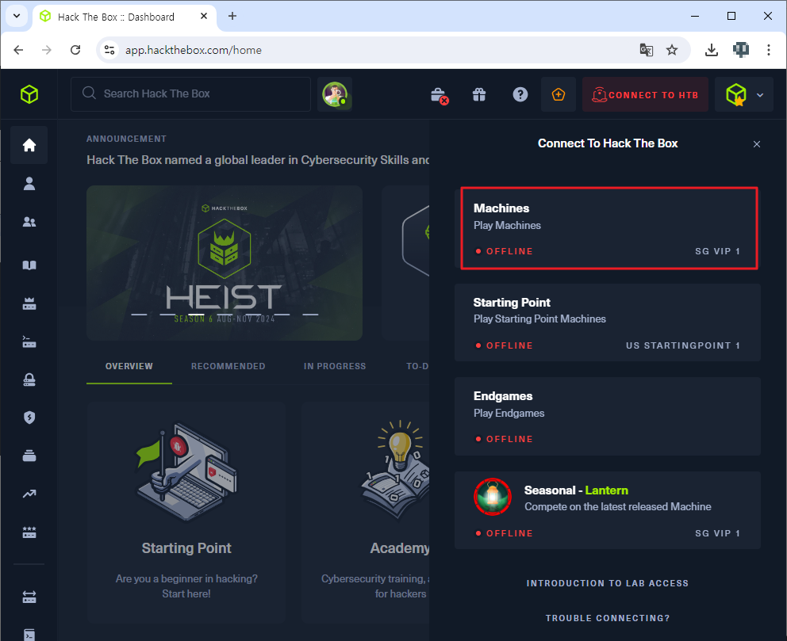
Task: Open the TROUBLE CONNECTING? link
Action: point(608,618)
